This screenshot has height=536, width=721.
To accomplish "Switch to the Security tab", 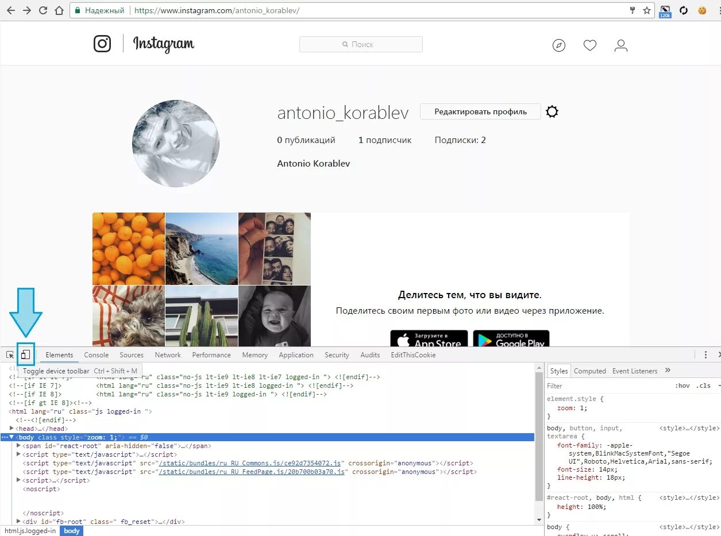I will click(337, 355).
